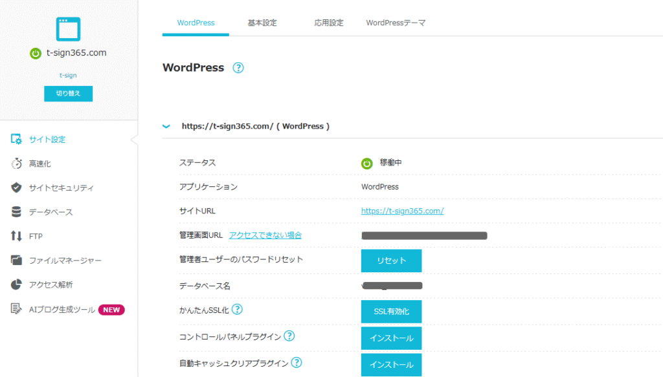Click the コントロールパネルプラグイン label
Image resolution: width=663 pixels, height=377 pixels.
click(230, 337)
